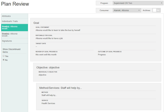The image size is (164, 112).
Task: Click the Outcome of Goal Progress value
Action: click(x=102, y=54)
